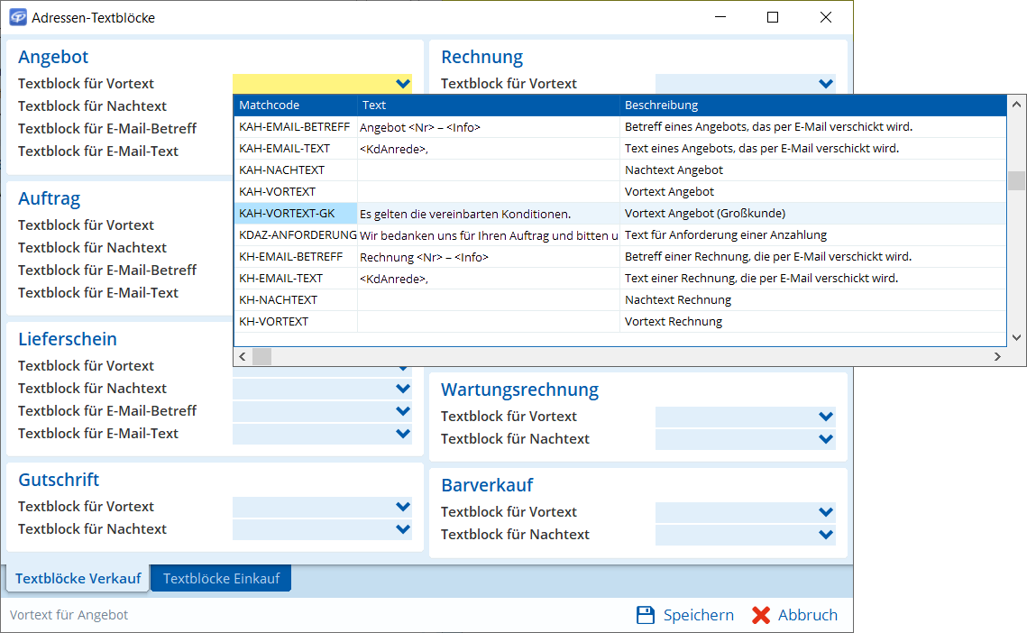Pick the KDAZ-ANFORDERUNG list entry
Image resolution: width=1027 pixels, height=633 pixels.
pyautogui.click(x=297, y=235)
